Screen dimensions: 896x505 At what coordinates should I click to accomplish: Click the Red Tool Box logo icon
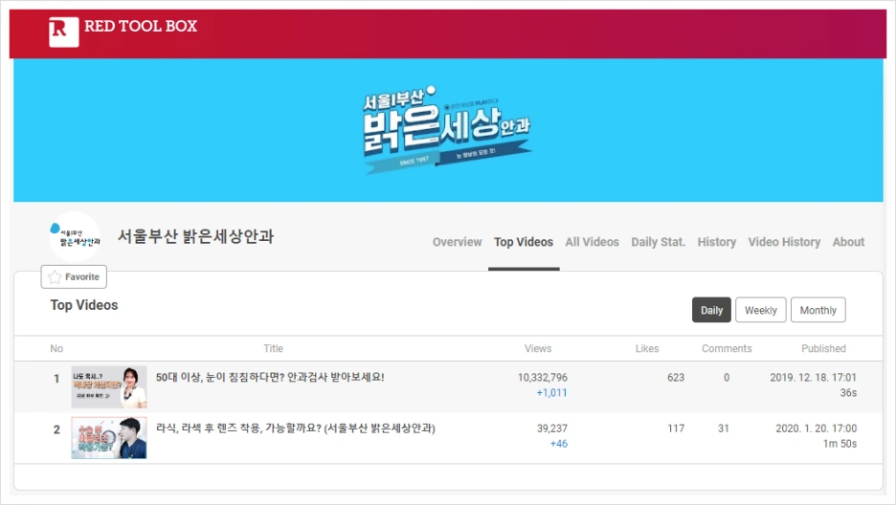(x=63, y=32)
